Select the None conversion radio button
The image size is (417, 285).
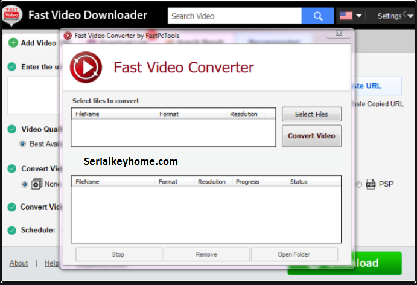[25, 184]
